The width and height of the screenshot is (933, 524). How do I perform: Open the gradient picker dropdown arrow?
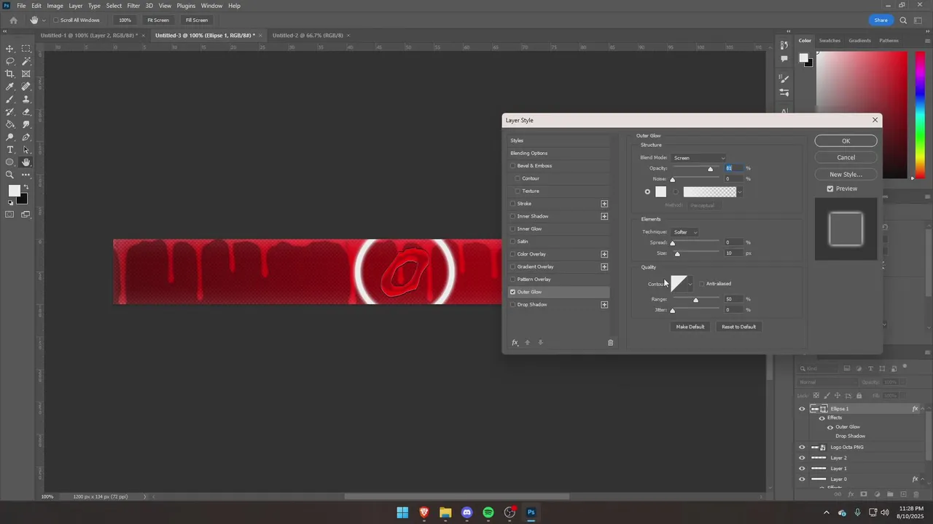[740, 192]
